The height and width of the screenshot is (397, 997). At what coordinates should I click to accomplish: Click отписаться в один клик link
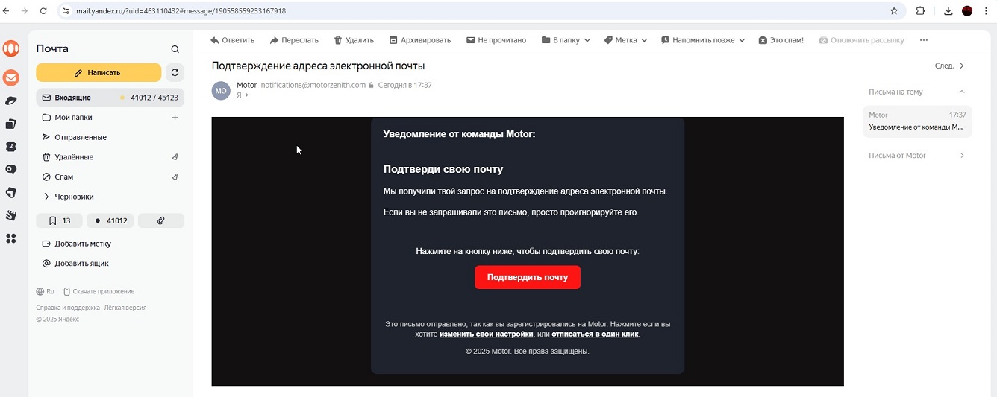tap(595, 334)
